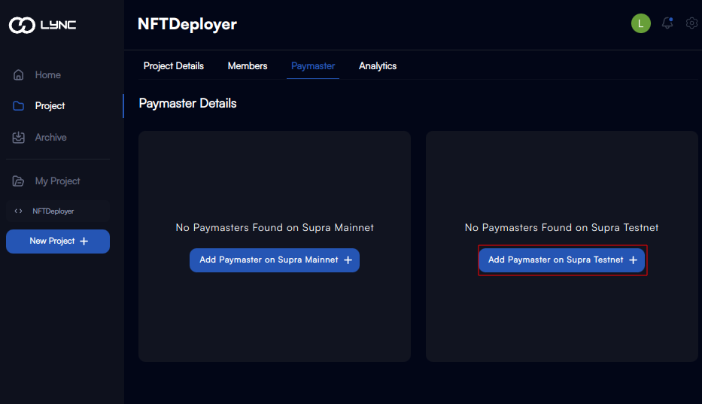
Task: Add Paymaster on Supra Mainnet
Action: [x=275, y=260]
